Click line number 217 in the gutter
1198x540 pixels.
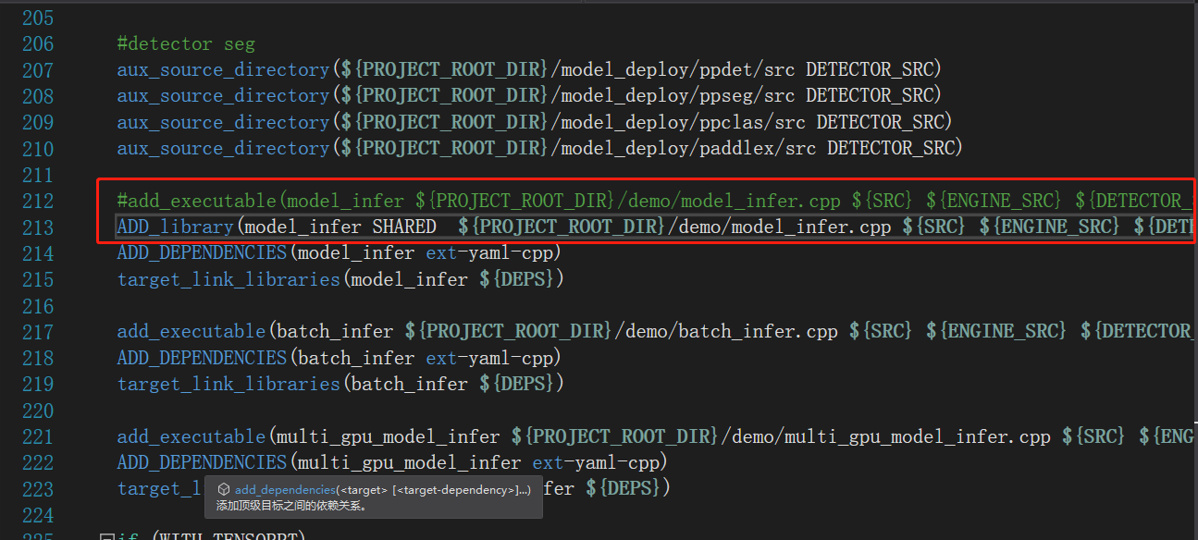click(37, 331)
